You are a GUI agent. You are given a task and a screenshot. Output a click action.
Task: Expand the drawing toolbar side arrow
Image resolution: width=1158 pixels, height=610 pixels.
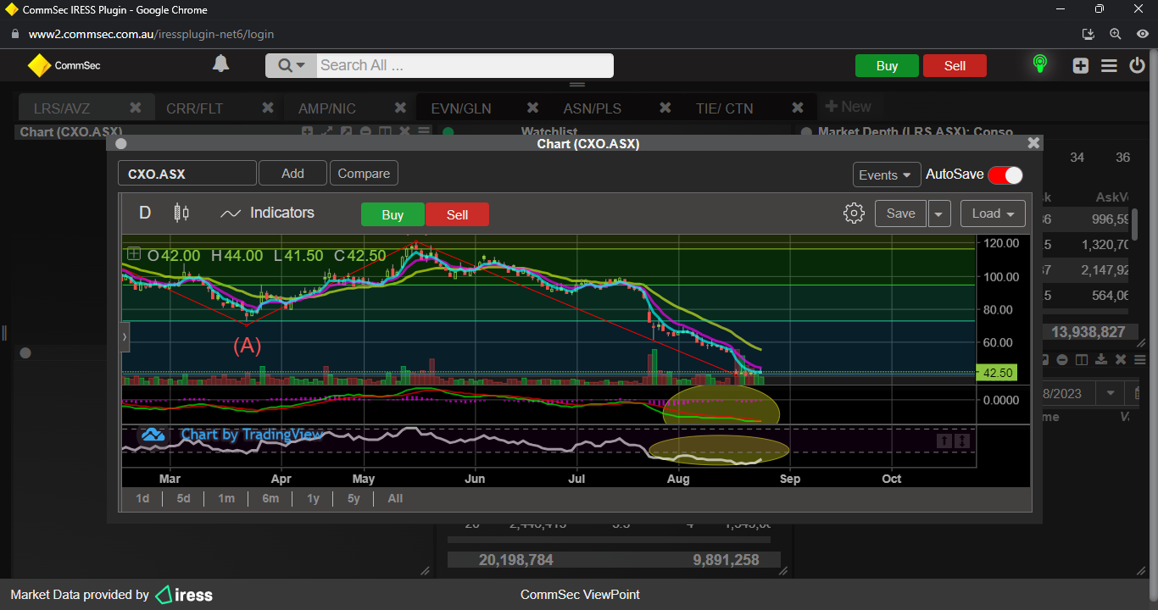pyautogui.click(x=125, y=336)
